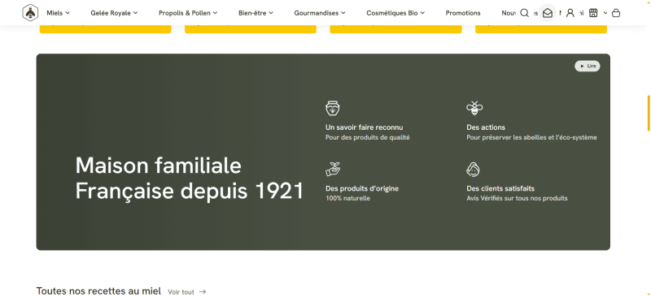
Task: Click the bee icon above Des actions
Action: point(474,108)
